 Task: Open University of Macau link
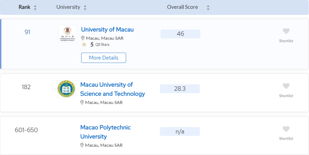[107, 29]
